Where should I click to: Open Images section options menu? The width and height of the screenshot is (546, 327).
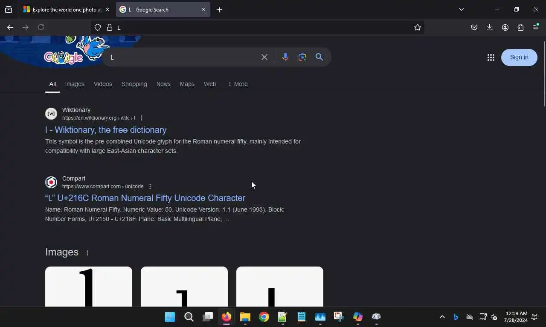click(x=87, y=253)
